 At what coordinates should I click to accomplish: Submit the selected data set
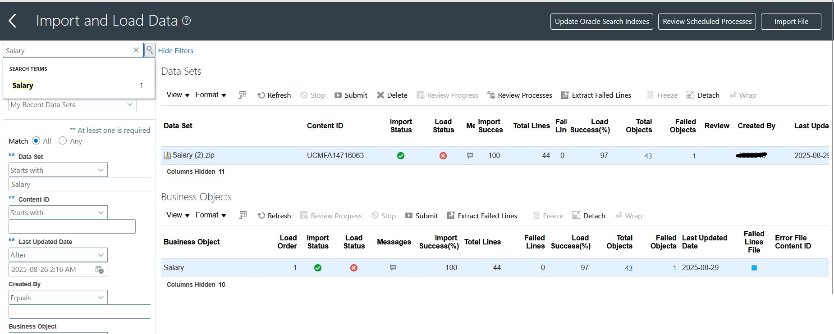[351, 95]
